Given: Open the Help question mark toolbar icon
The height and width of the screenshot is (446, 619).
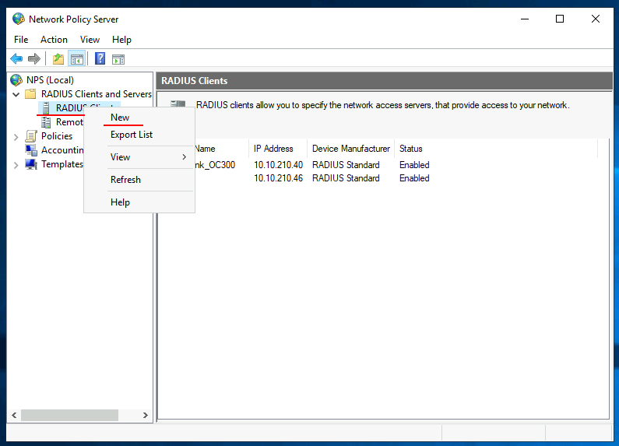Looking at the screenshot, I should tap(100, 59).
